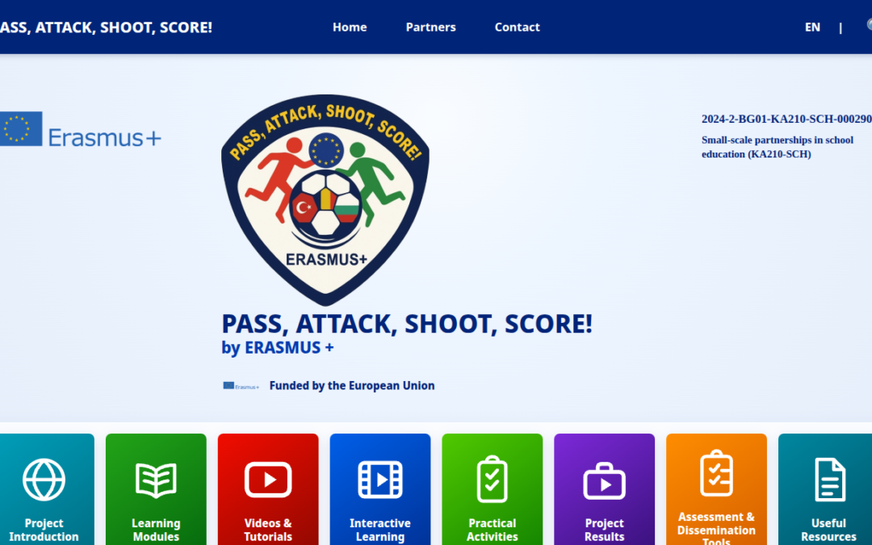Click the large PASS, ATTACK, SHOOT, SCORE! heading
The width and height of the screenshot is (872, 545).
pyautogui.click(x=407, y=324)
